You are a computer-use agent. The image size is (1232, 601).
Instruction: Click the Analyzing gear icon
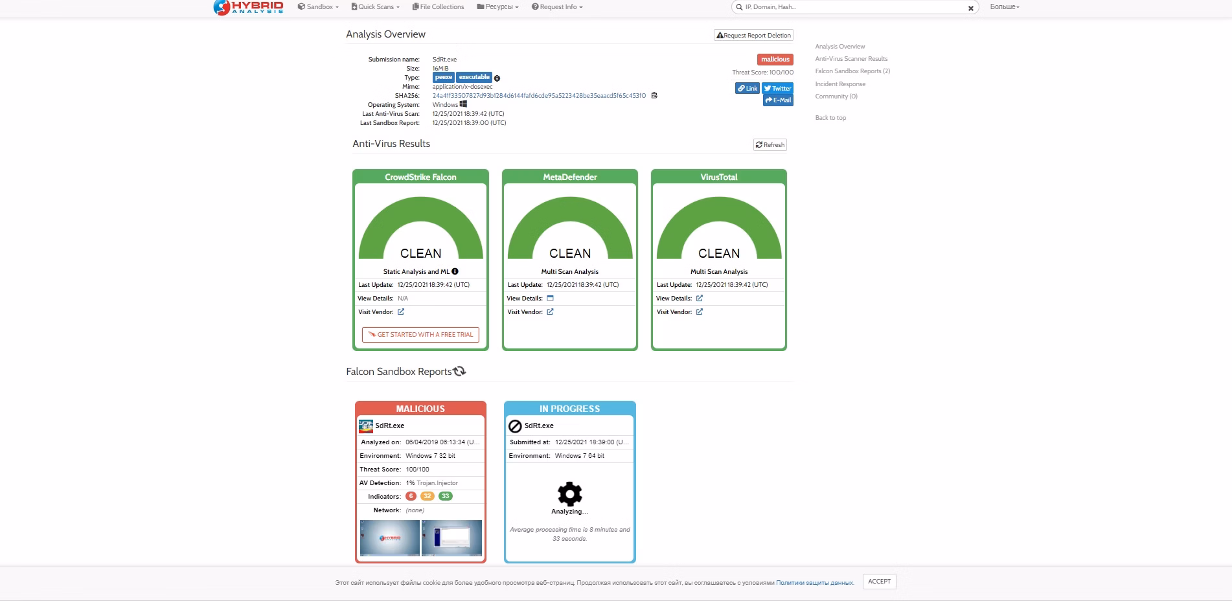click(570, 493)
